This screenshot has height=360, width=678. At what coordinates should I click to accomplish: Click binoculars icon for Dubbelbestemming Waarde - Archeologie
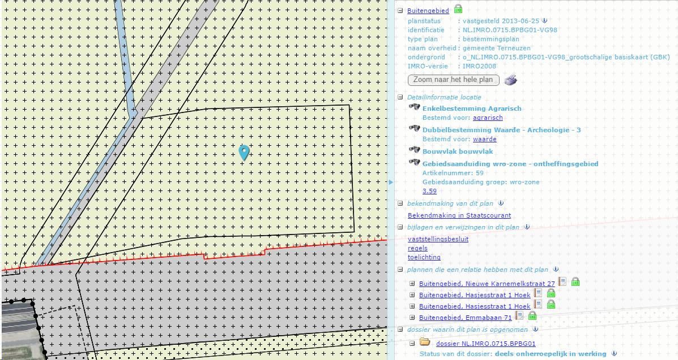[414, 128]
